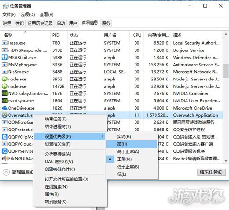
Task: Choose 结束进程树(T) in the context menu
Action: click(70, 127)
